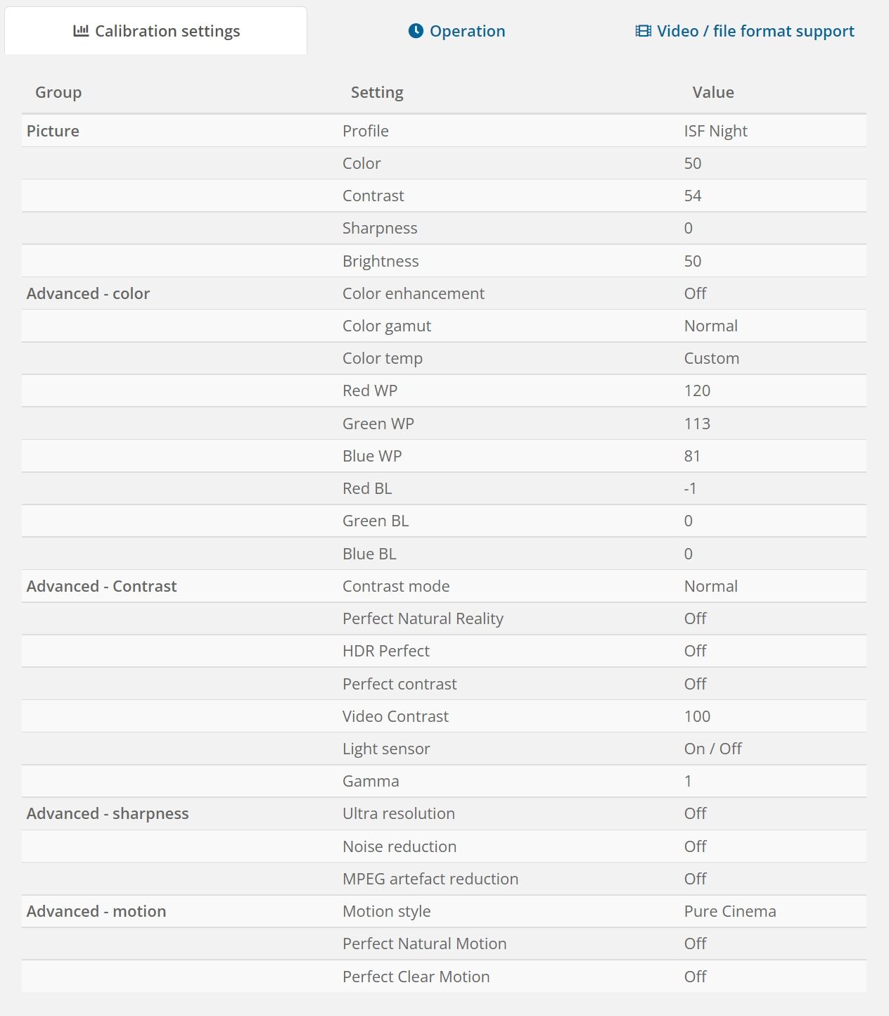Select the Light sensor On / Off value
Image resolution: width=889 pixels, height=1016 pixels.
[712, 749]
